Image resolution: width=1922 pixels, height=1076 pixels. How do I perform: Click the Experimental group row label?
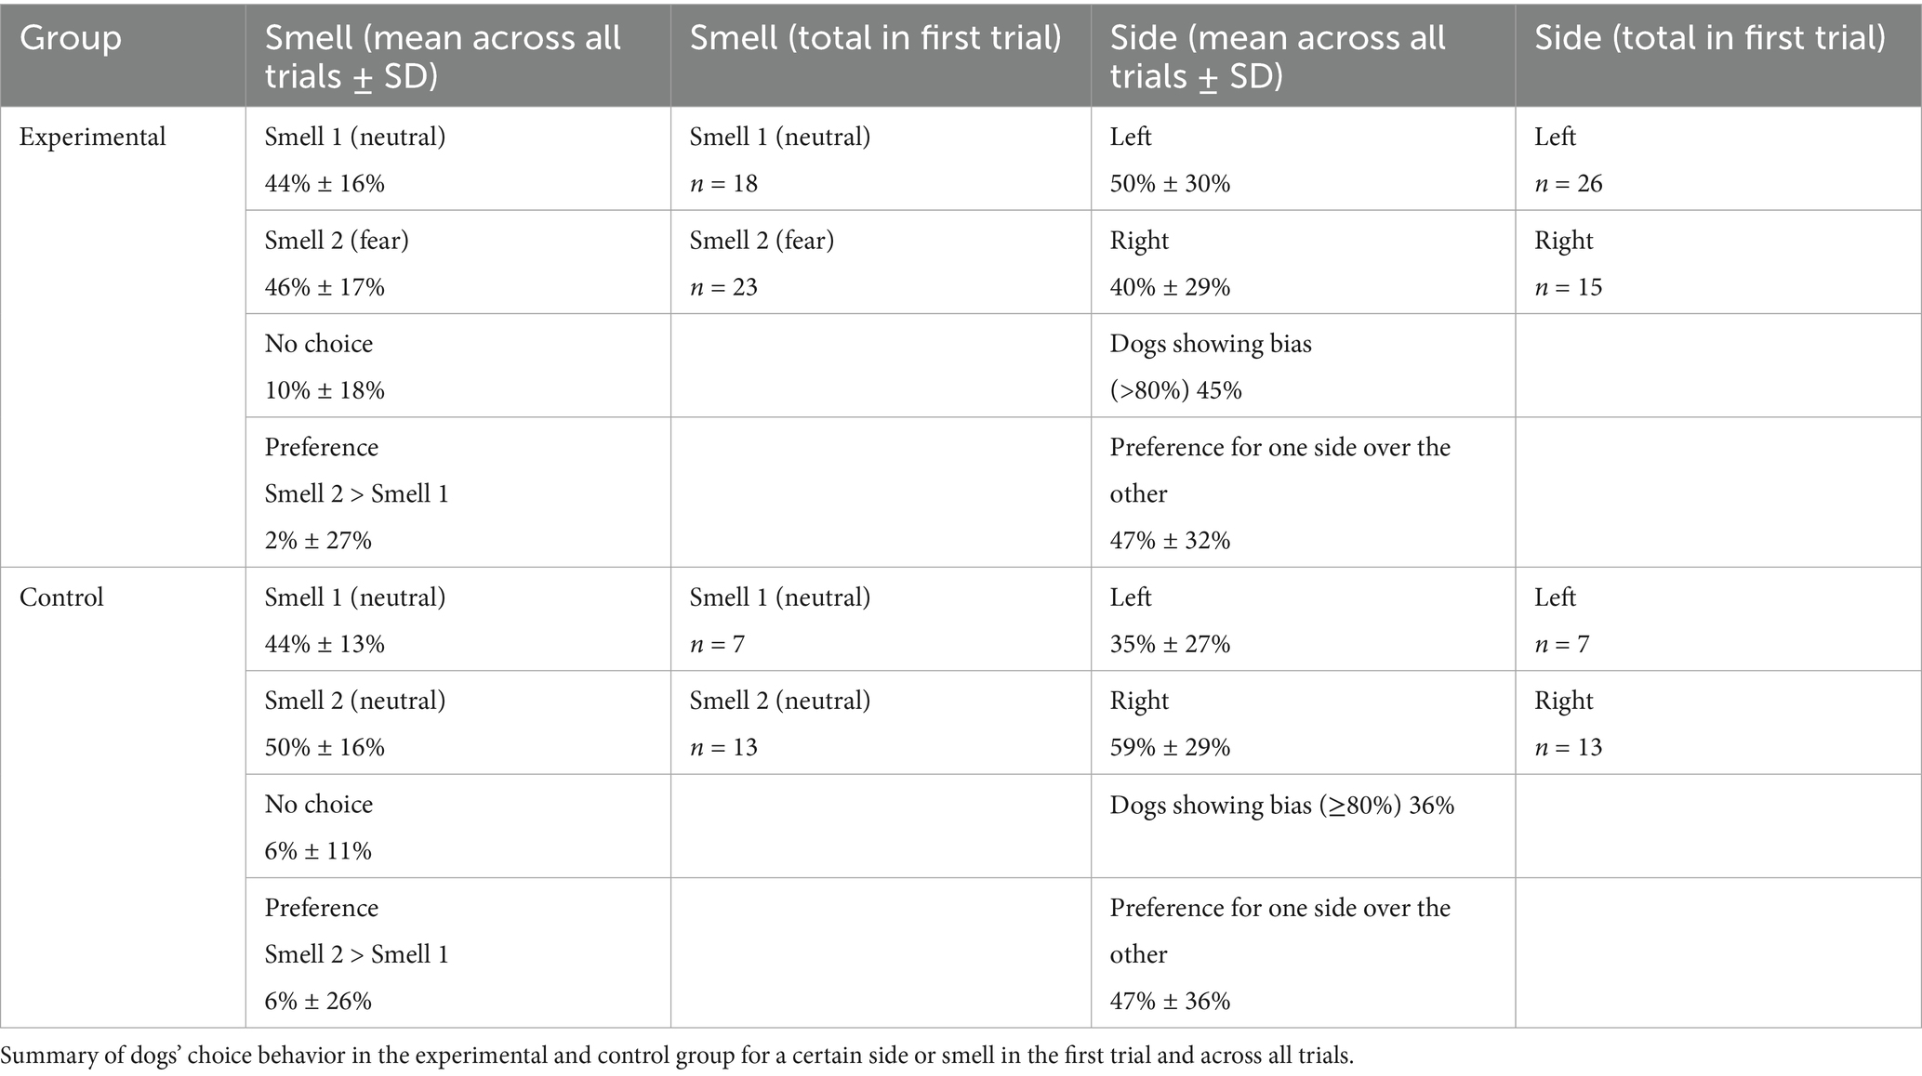(x=92, y=137)
